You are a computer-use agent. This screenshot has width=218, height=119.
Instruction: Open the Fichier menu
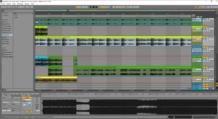[3, 4]
